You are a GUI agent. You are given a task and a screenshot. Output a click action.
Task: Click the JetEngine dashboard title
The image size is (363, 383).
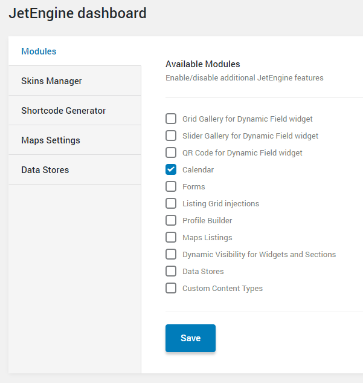(x=77, y=13)
